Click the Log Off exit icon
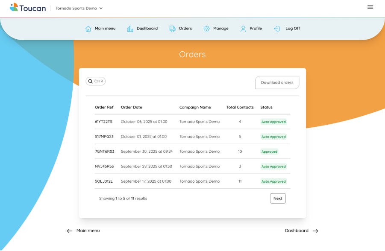385x251 pixels. point(277,29)
